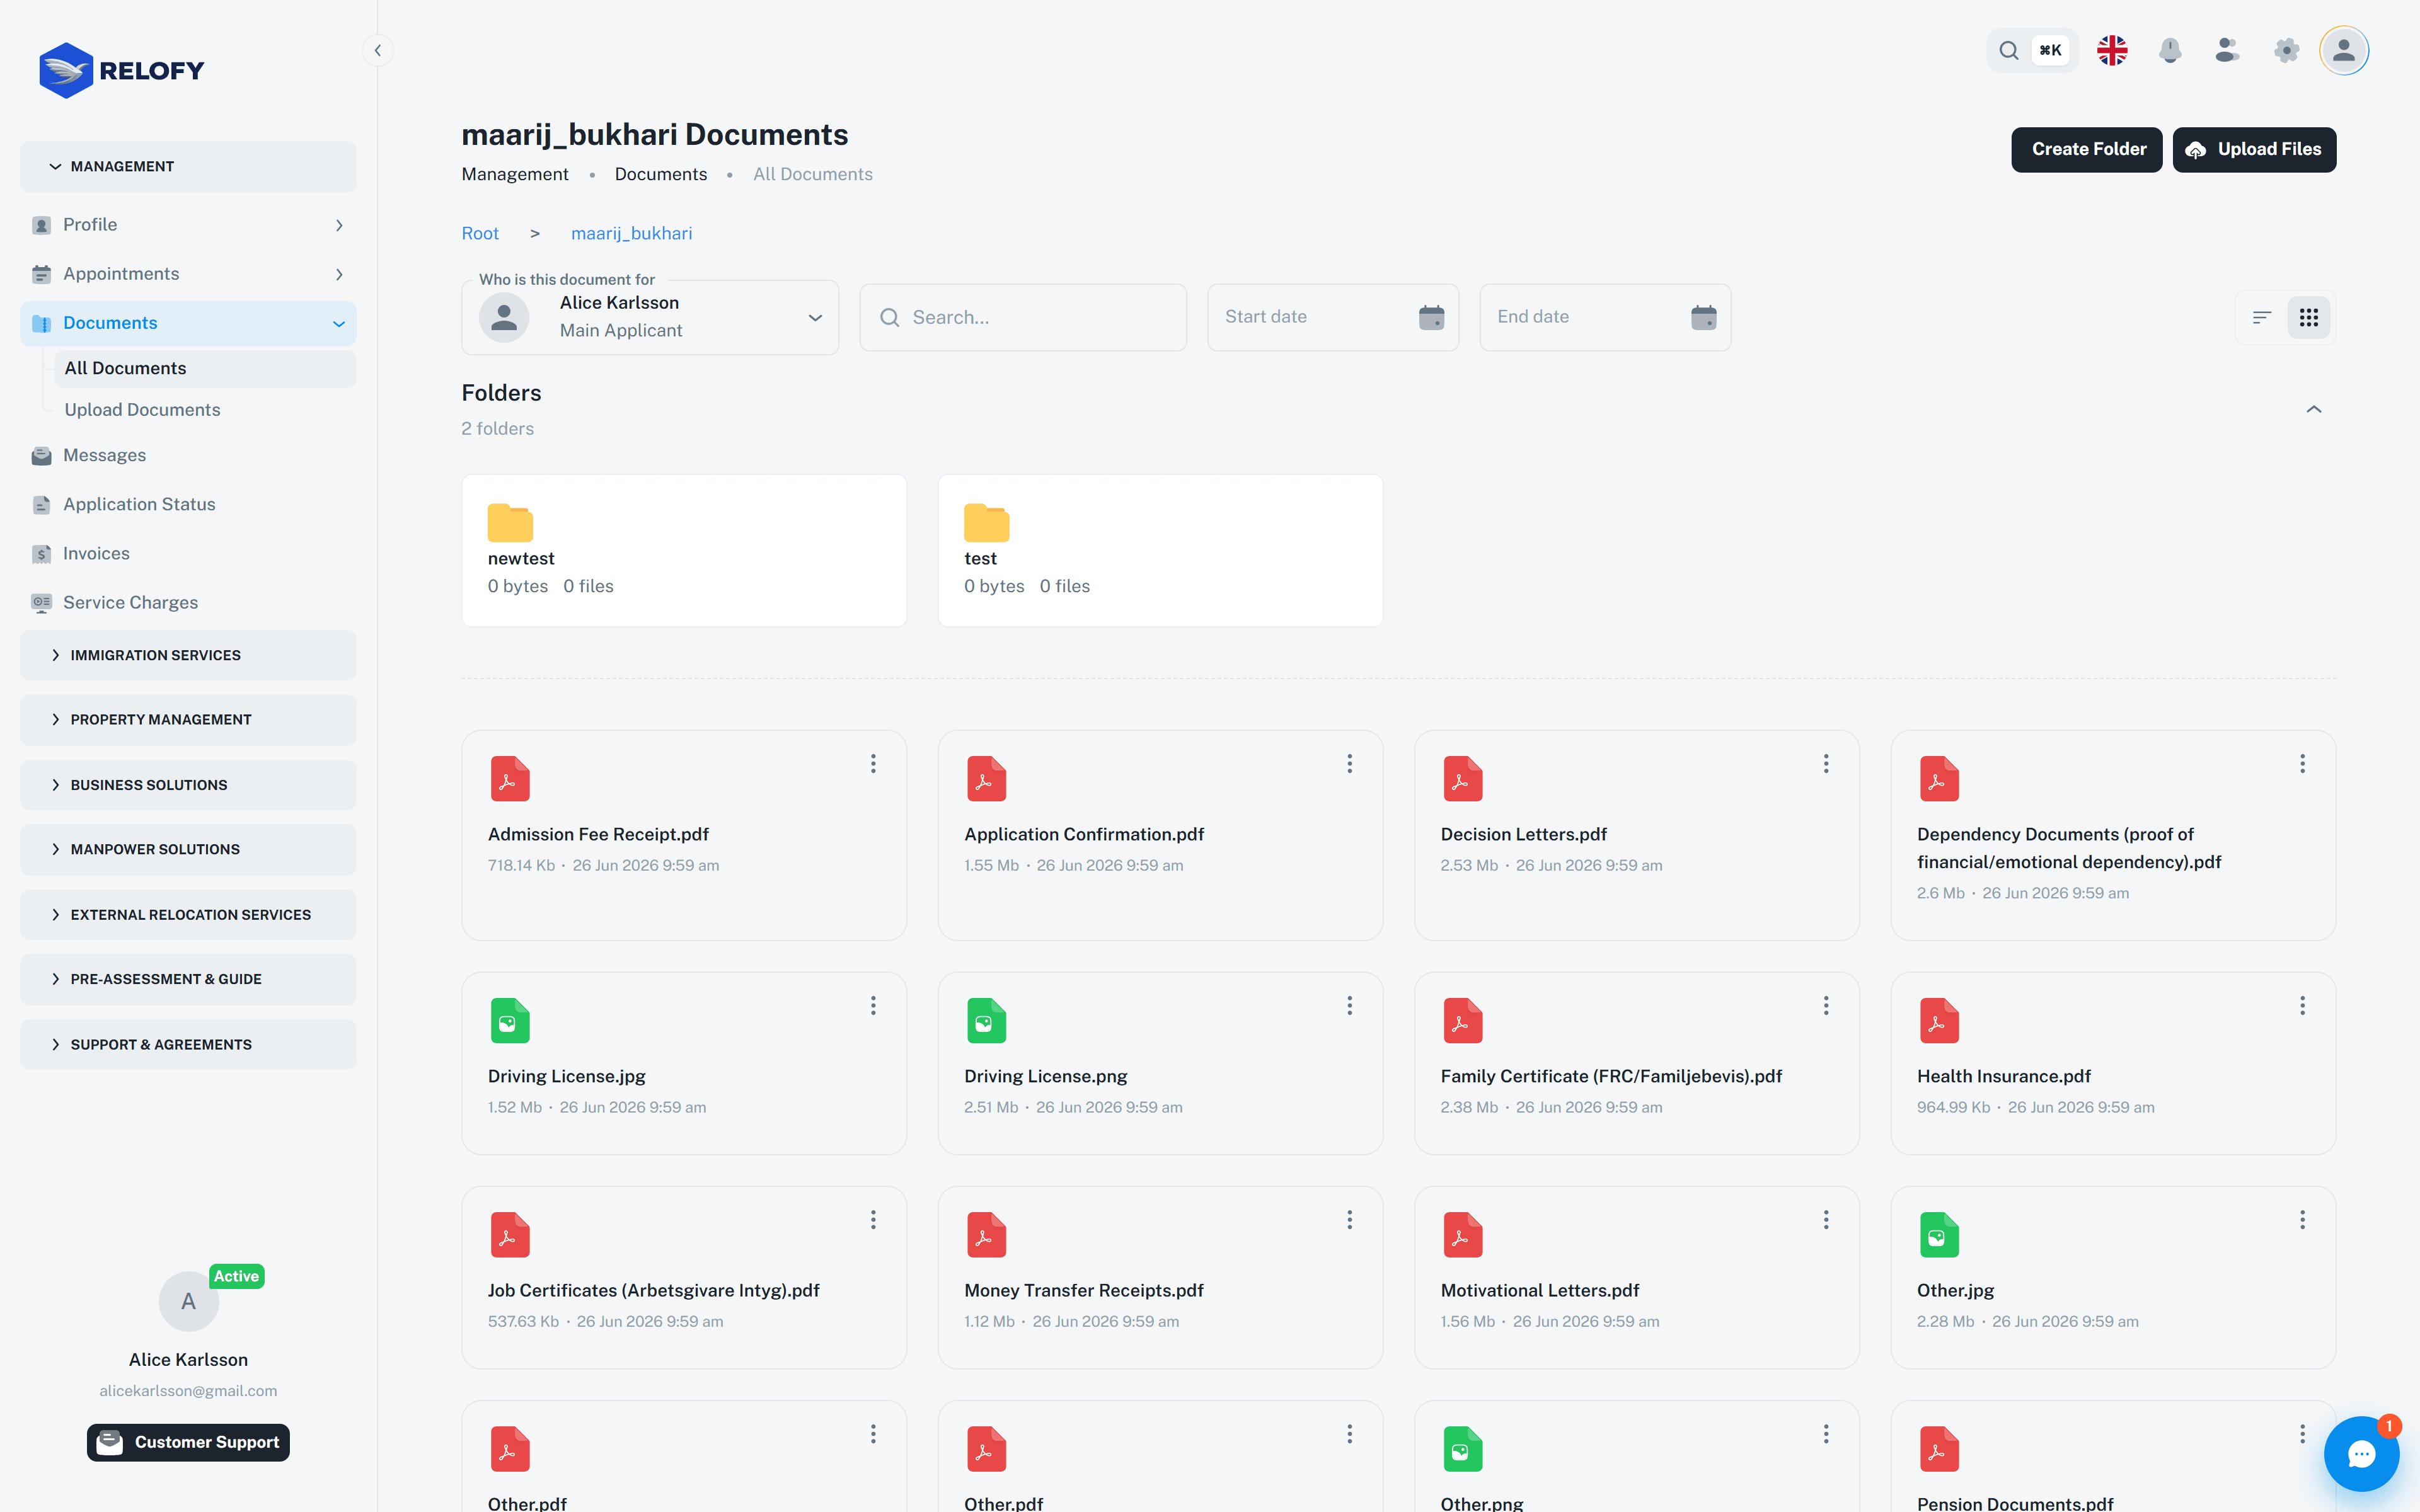Image resolution: width=2420 pixels, height=1512 pixels.
Task: Click Management breadcrumb
Action: click(515, 174)
